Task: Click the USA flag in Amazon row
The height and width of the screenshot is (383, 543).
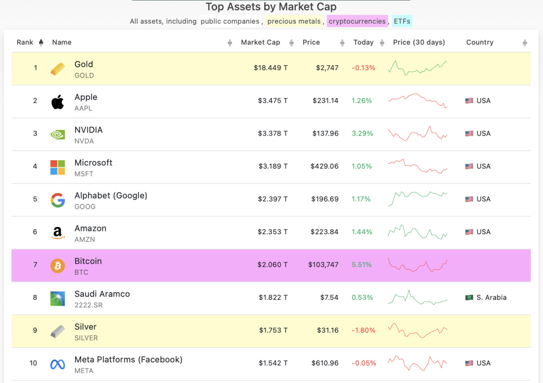Action: pyautogui.click(x=469, y=232)
